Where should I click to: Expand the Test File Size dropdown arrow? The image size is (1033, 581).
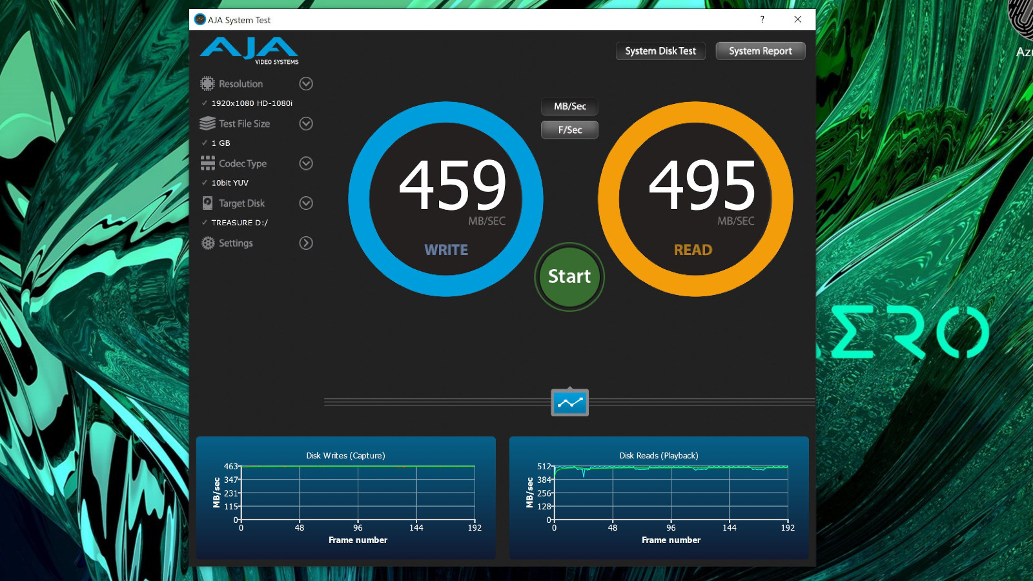(306, 123)
